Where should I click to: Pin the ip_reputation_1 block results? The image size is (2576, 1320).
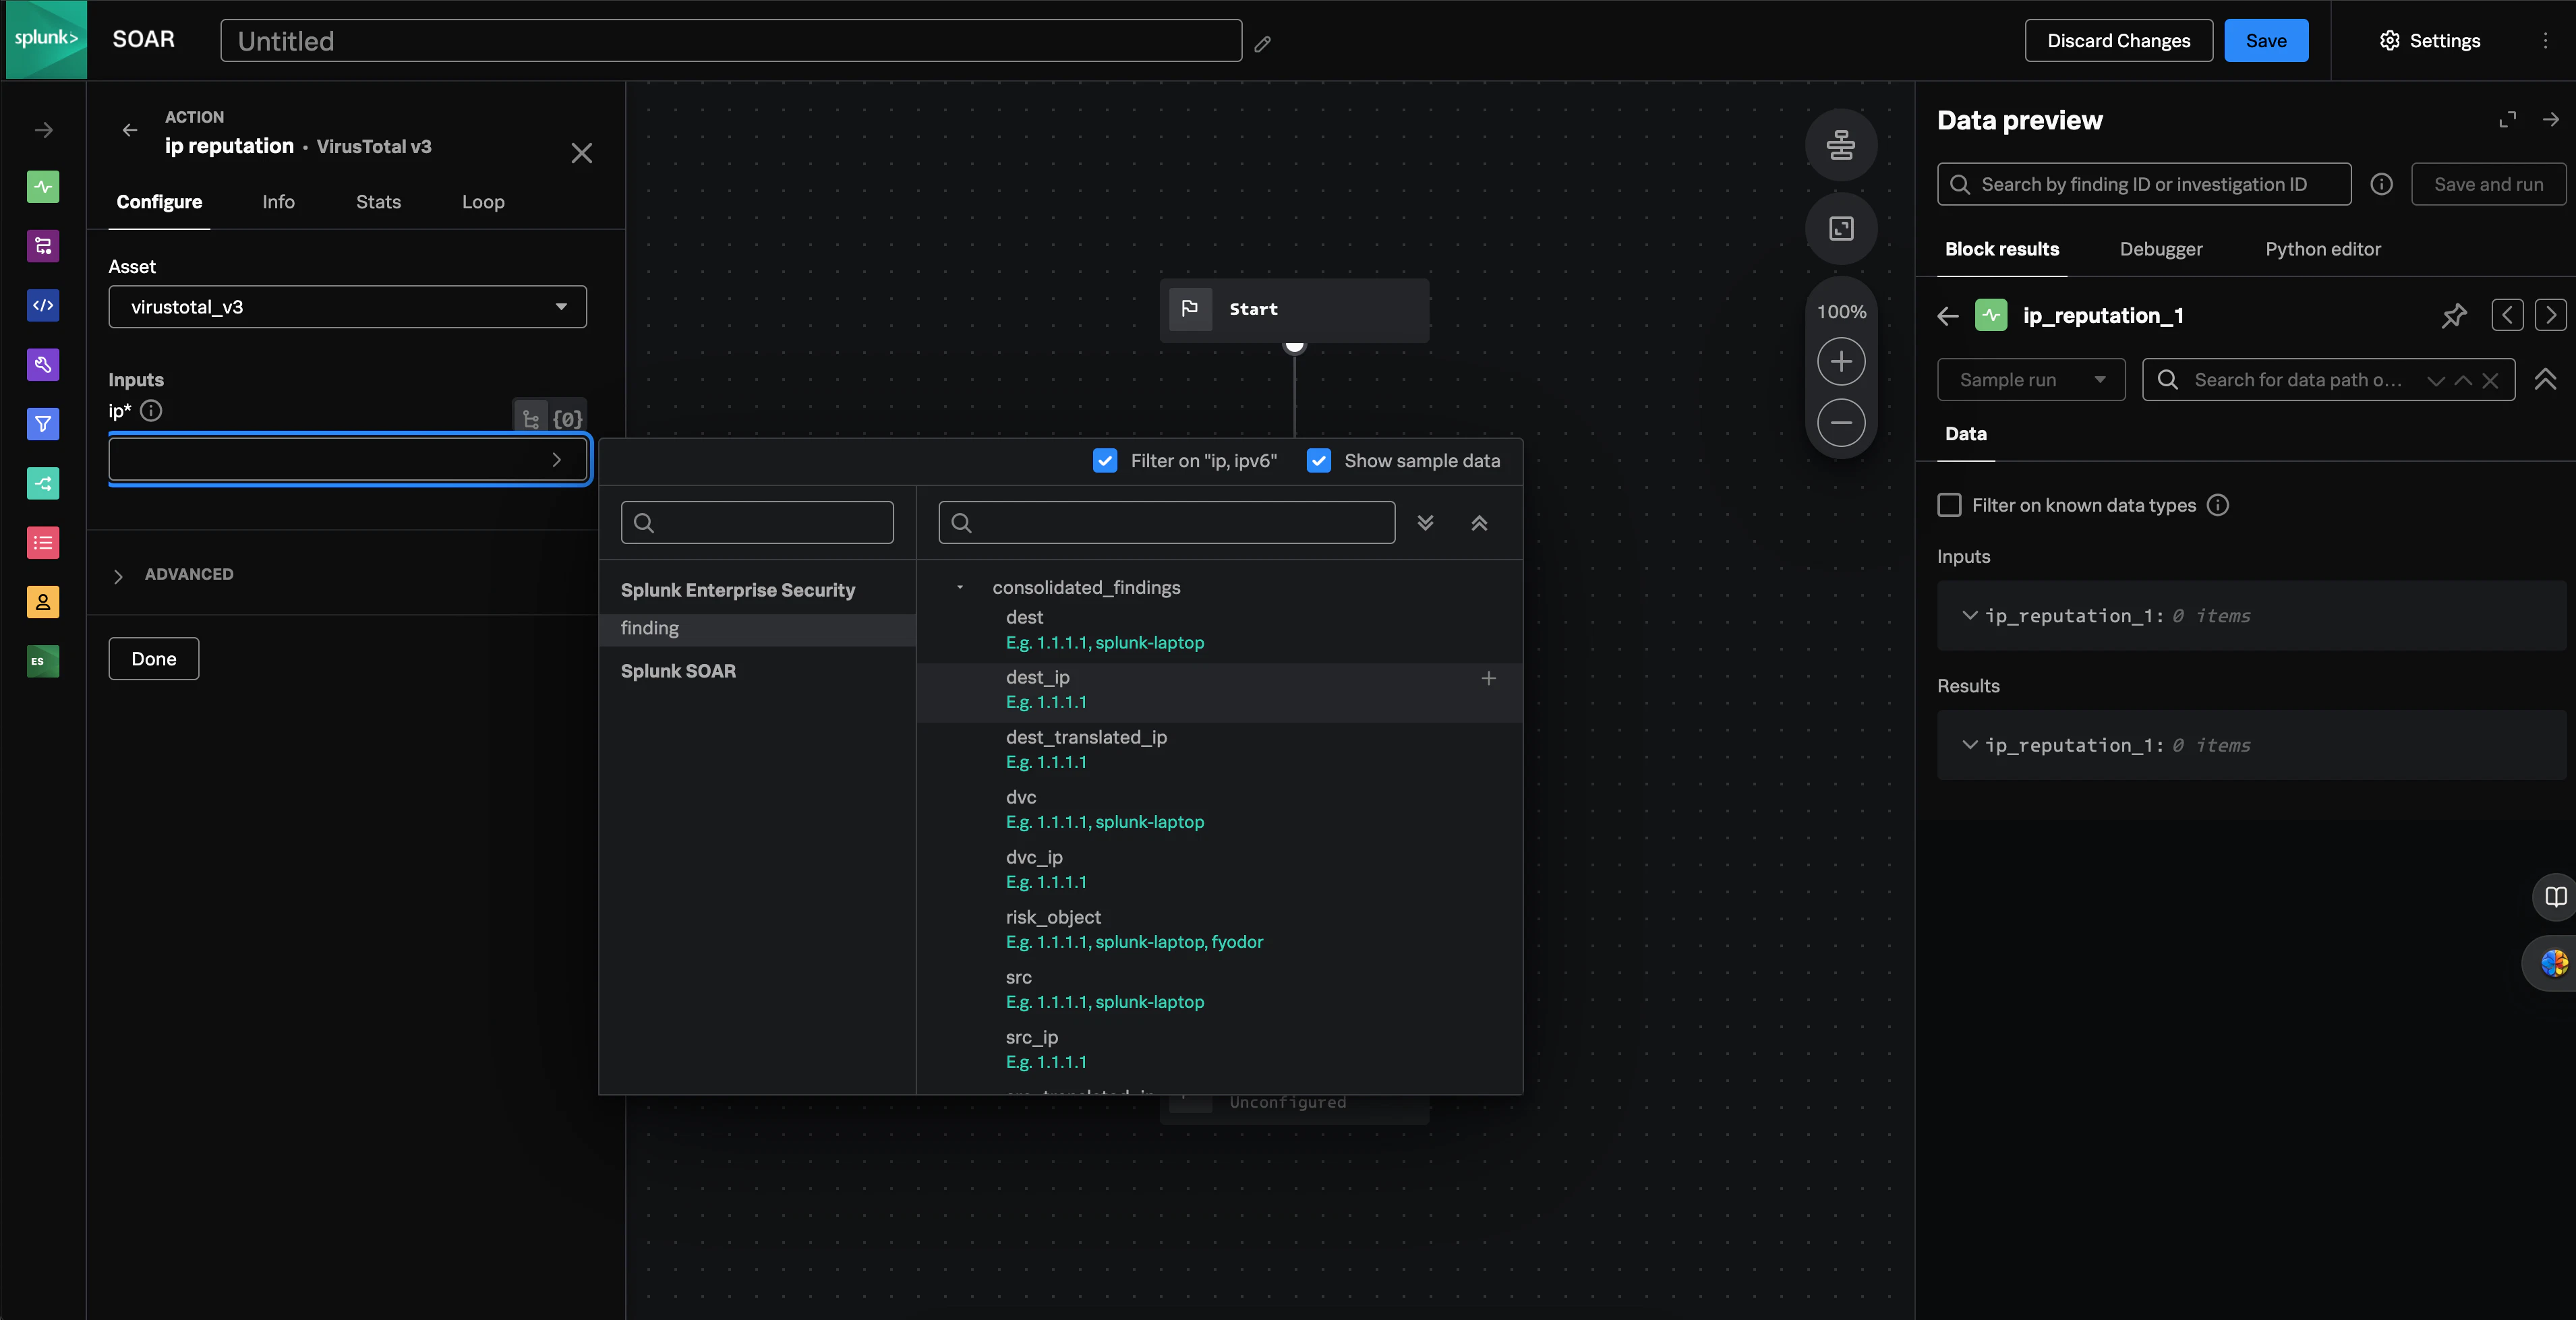pos(2453,316)
